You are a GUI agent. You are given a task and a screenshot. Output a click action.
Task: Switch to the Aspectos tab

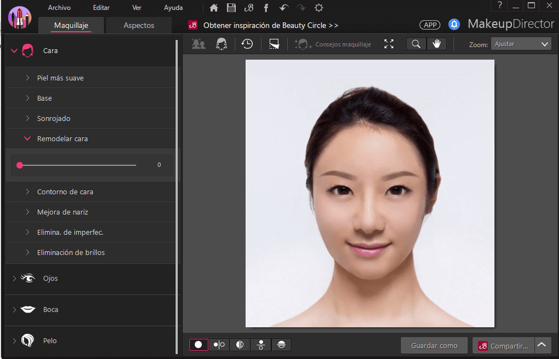[x=139, y=25]
